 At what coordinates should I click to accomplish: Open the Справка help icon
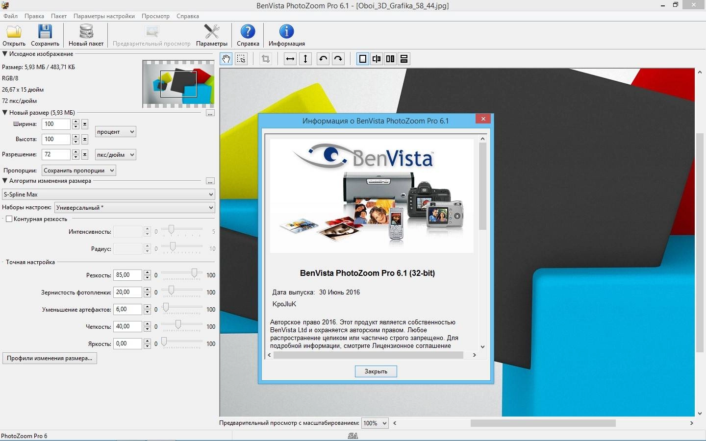pos(248,35)
